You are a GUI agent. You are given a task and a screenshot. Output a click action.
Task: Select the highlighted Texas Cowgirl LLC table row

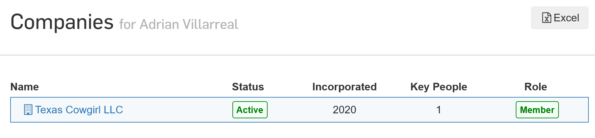point(299,110)
